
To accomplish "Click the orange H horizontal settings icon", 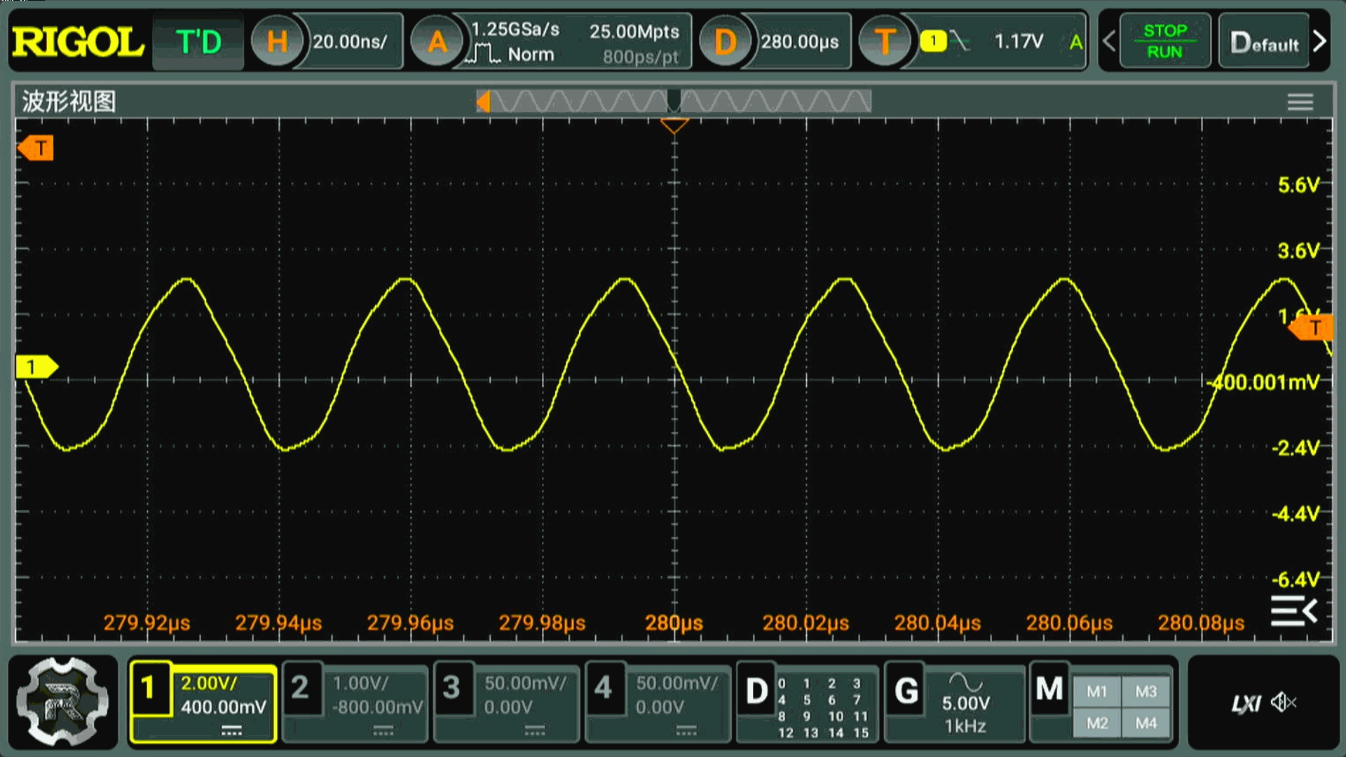I will tap(277, 42).
